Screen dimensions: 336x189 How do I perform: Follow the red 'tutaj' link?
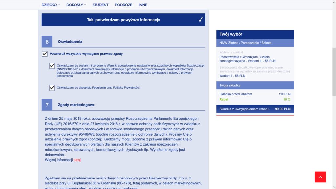pyautogui.click(x=77, y=160)
